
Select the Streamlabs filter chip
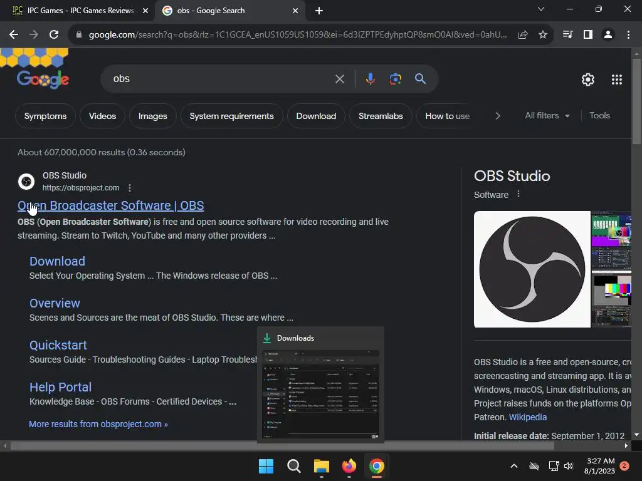(381, 116)
